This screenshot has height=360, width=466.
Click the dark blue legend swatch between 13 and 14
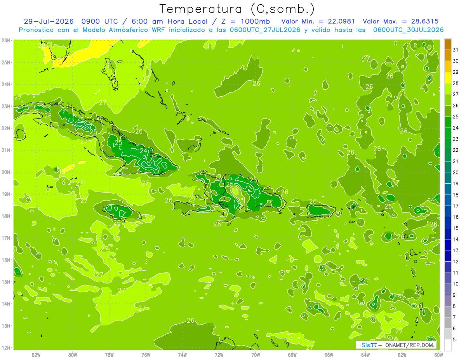pyautogui.click(x=448, y=245)
